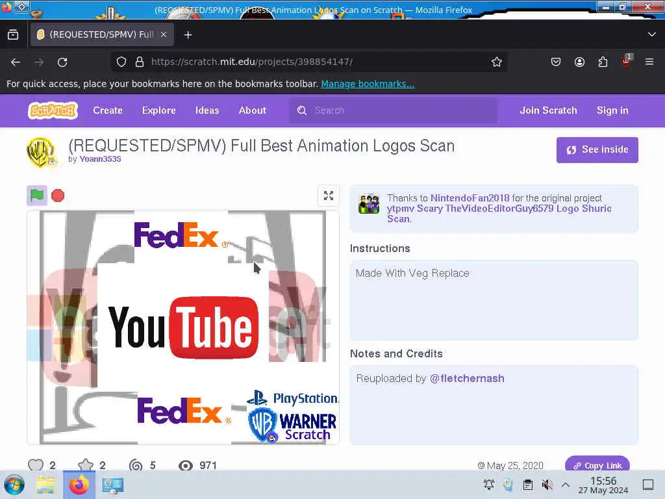The height and width of the screenshot is (499, 665).
Task: Bookmark this page with the star icon
Action: coord(497,62)
